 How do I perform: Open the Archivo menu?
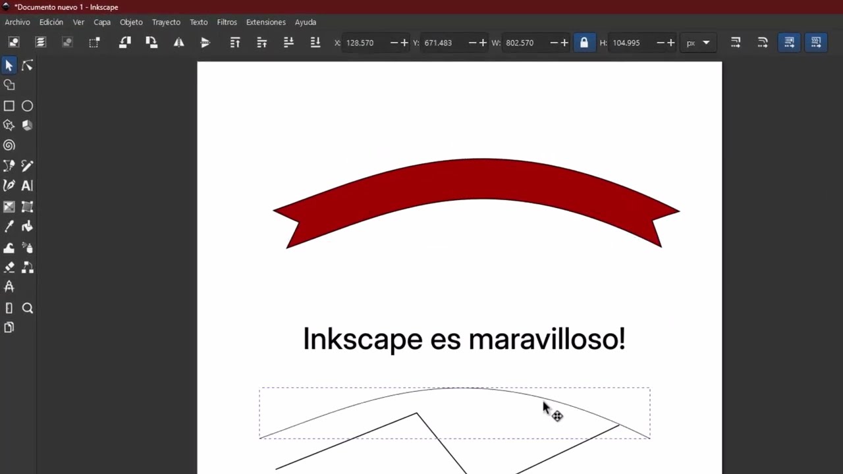pyautogui.click(x=18, y=22)
